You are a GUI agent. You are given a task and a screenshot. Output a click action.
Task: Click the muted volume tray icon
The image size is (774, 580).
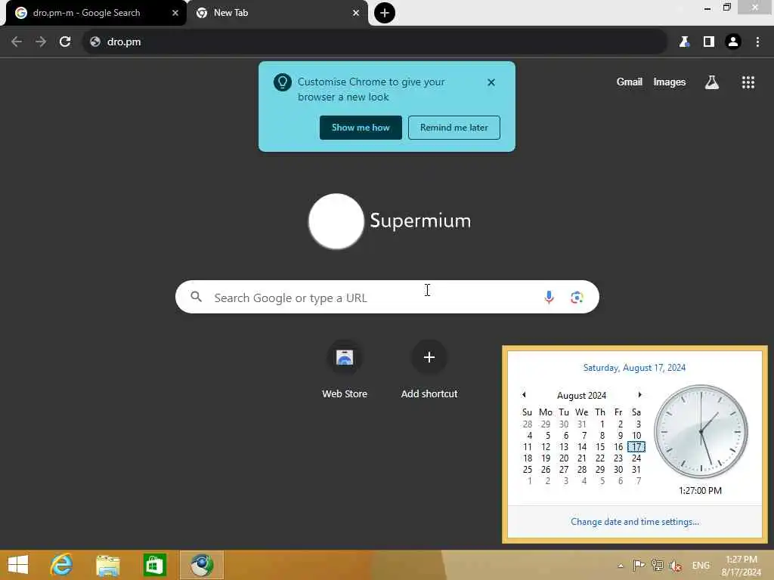[676, 566]
